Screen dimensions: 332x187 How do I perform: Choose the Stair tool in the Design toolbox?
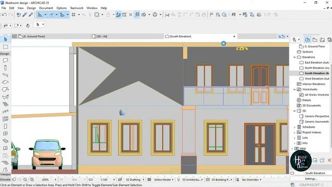[6, 104]
